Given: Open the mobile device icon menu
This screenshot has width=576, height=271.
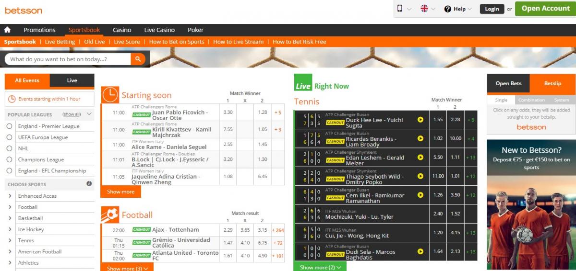Looking at the screenshot, I should (400, 9).
